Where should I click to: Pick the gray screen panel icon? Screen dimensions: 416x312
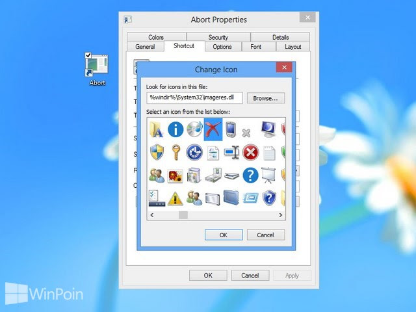[213, 200]
